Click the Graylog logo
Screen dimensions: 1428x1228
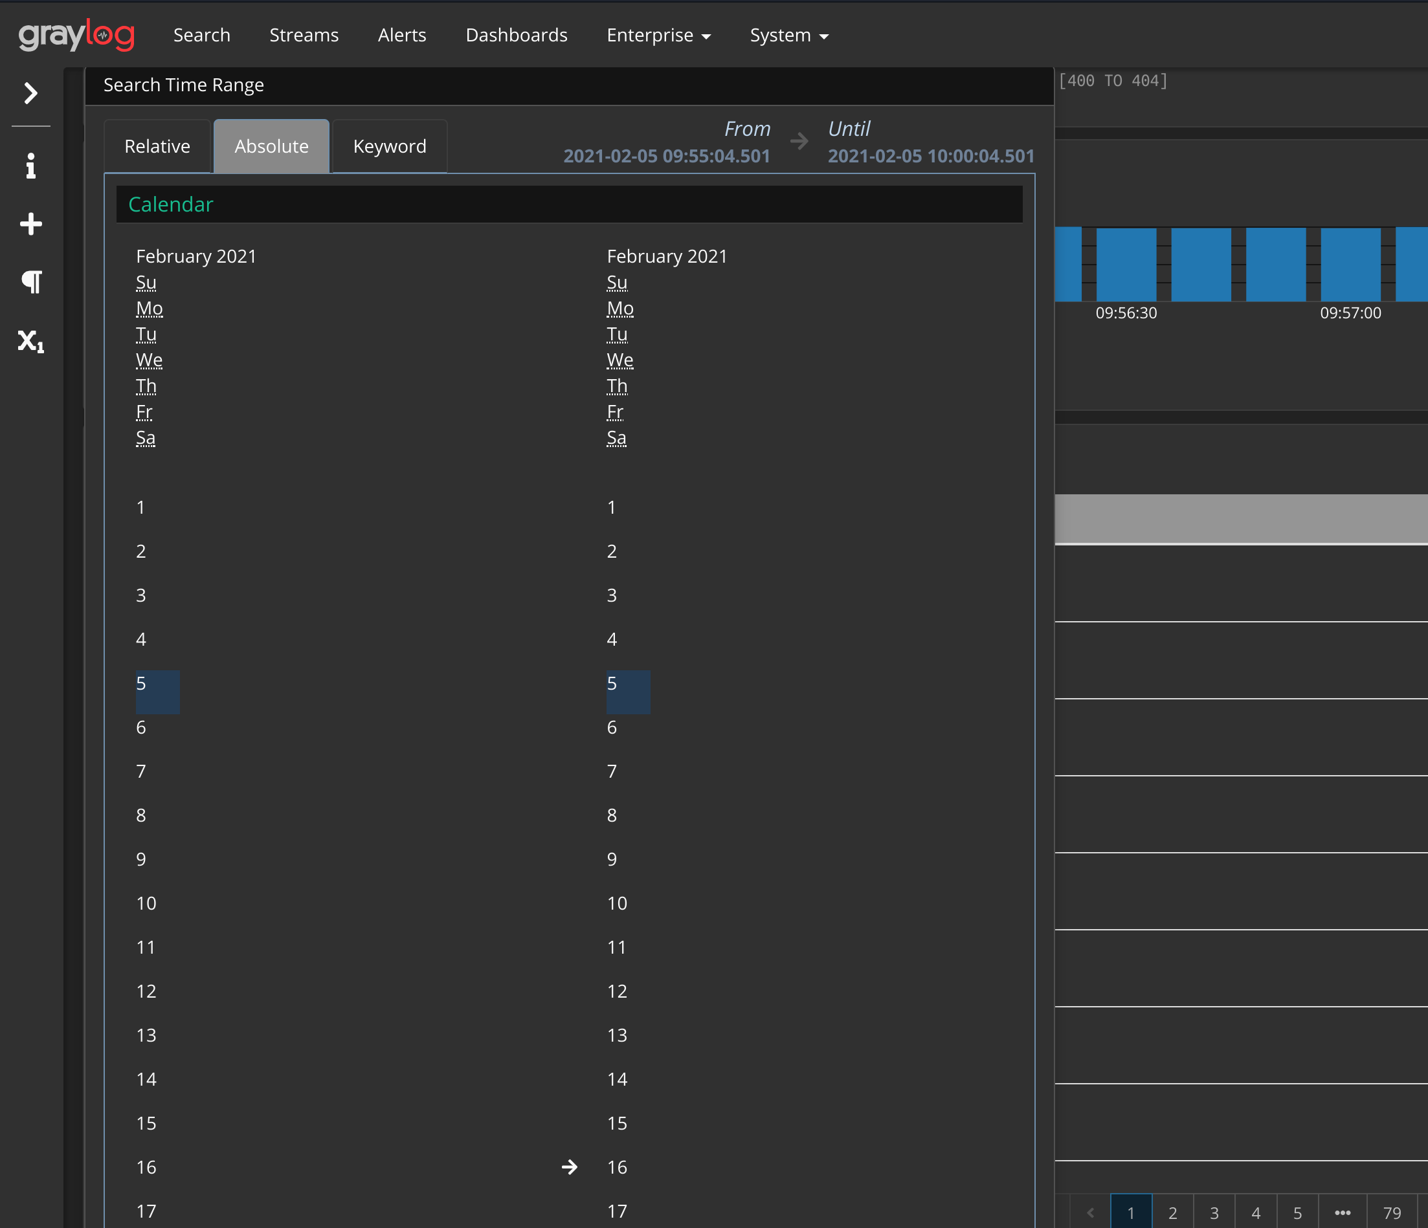pos(76,35)
